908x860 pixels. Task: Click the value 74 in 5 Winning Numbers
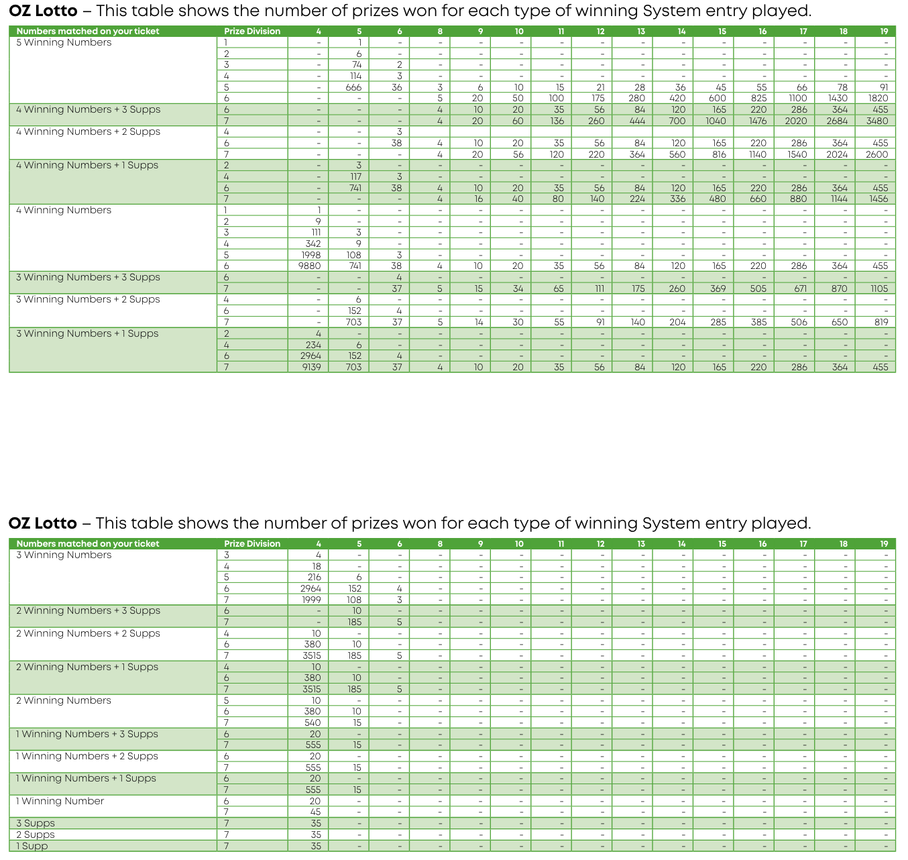click(x=357, y=64)
